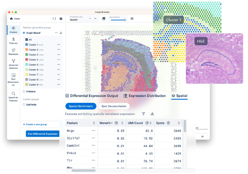Click the fullscreen expand icon
Viewport: 248px width, 174px height.
[x=54, y=19]
